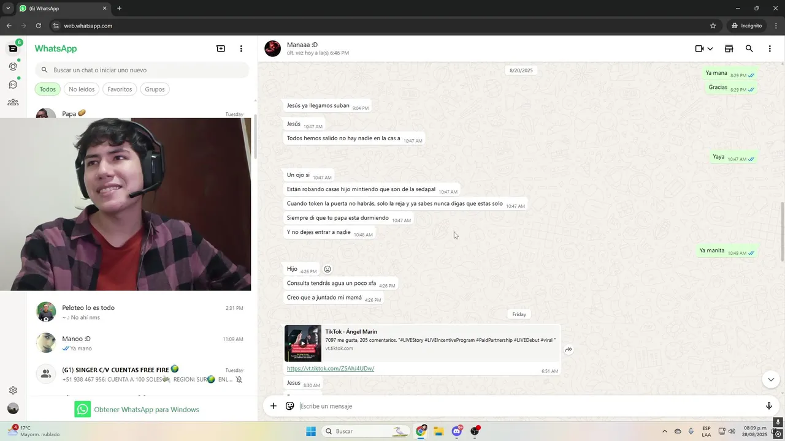Open the Communities sidebar icon
The width and height of the screenshot is (785, 441).
13,102
